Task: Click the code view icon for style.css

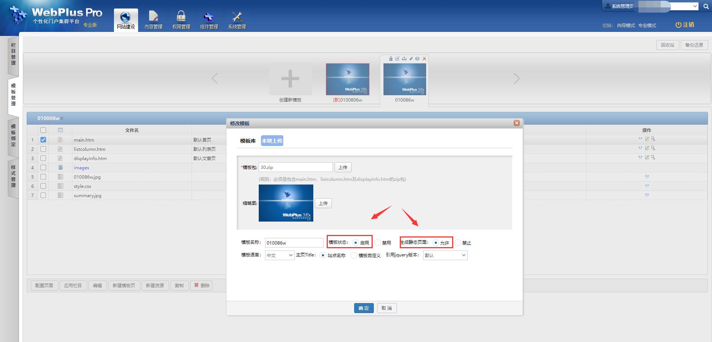Action: point(647,185)
